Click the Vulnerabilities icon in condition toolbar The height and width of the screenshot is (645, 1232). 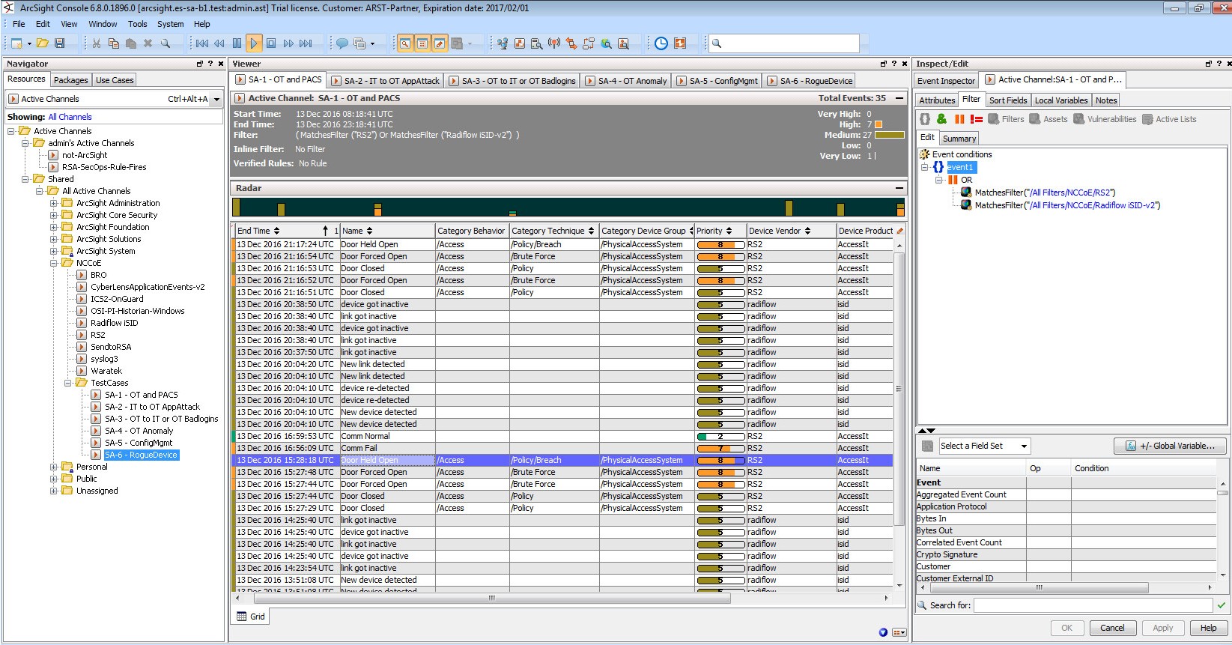coord(1079,119)
